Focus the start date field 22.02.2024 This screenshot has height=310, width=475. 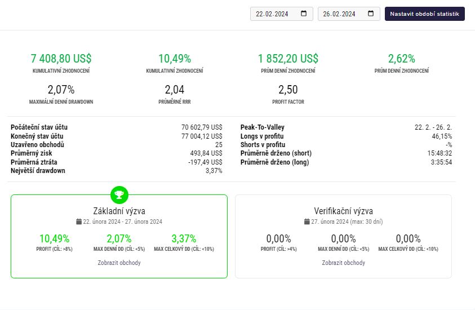281,14
